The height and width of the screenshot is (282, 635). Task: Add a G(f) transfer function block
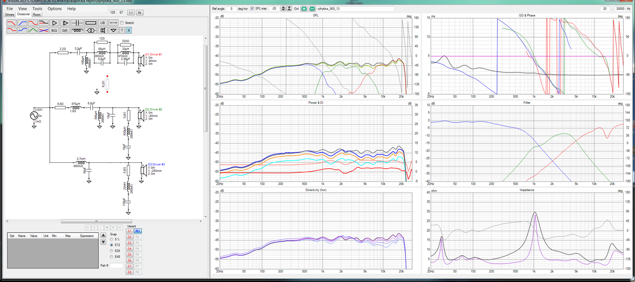65,30
